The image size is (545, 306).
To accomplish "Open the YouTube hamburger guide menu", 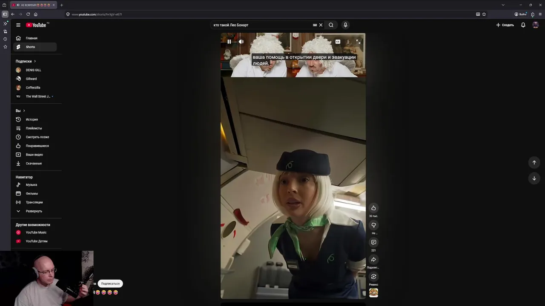I will point(18,25).
